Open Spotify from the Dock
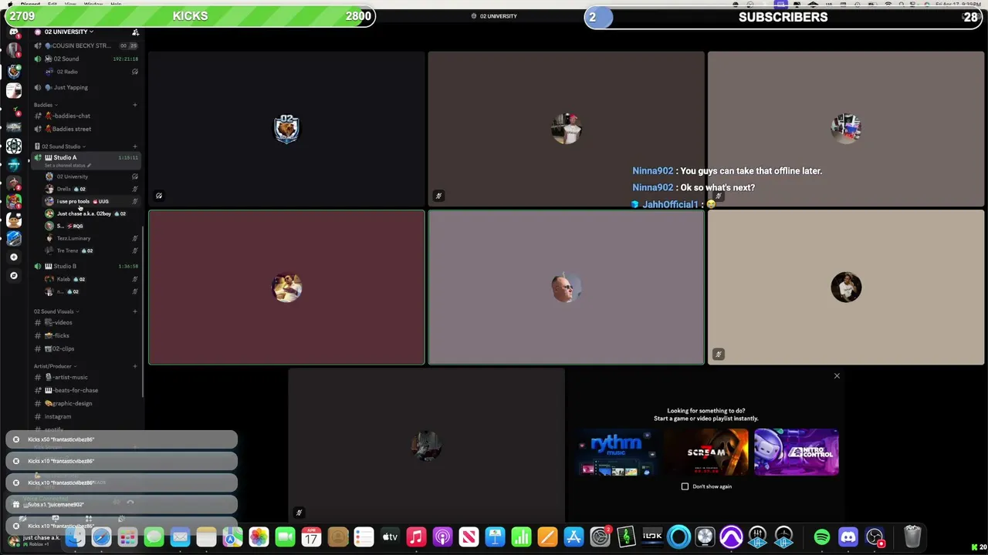 coord(822,537)
